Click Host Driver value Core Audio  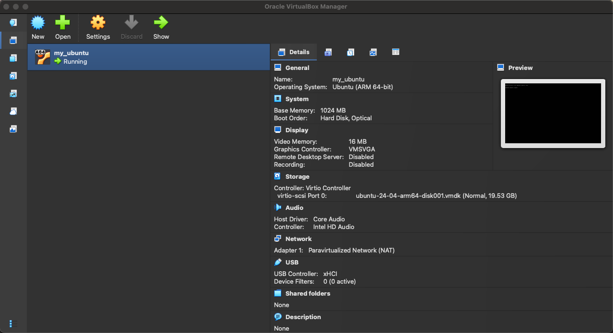click(x=329, y=219)
